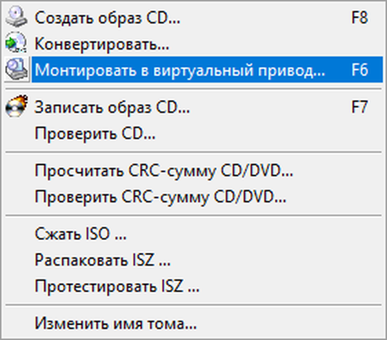
Task: Click the Создать образ CD disc-drive icon
Action: click(16, 17)
